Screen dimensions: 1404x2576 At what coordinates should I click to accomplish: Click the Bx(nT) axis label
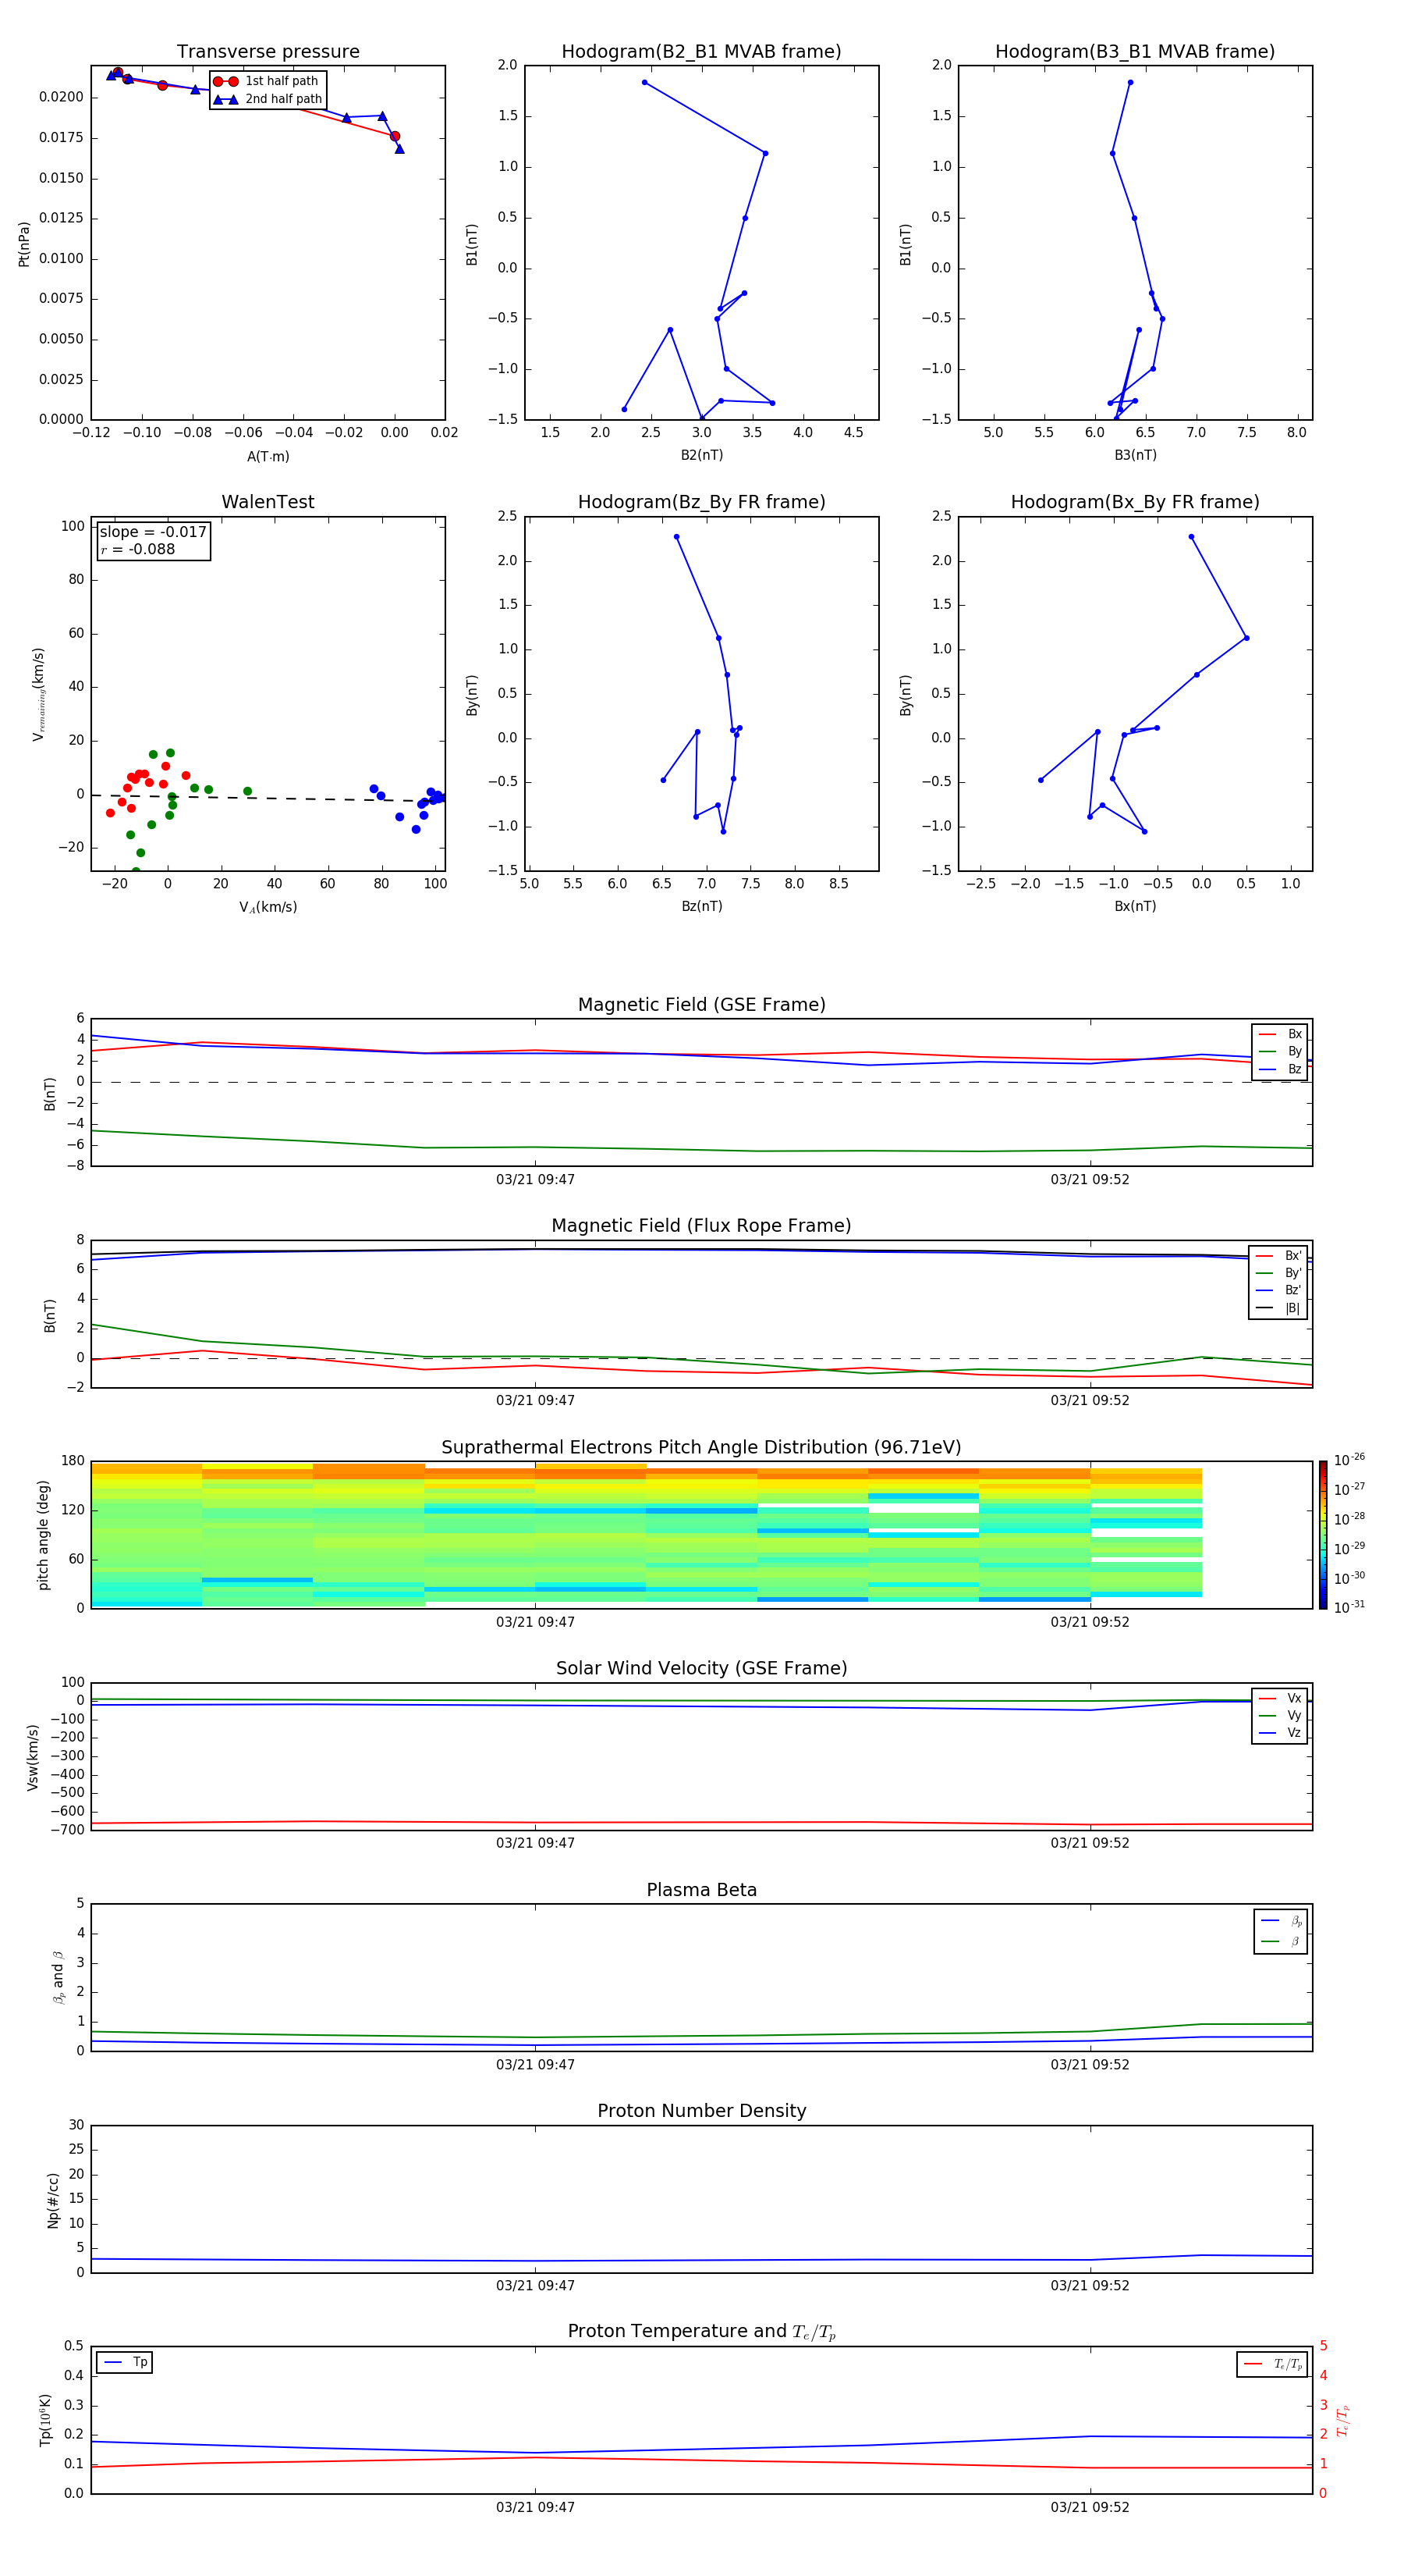1135,906
